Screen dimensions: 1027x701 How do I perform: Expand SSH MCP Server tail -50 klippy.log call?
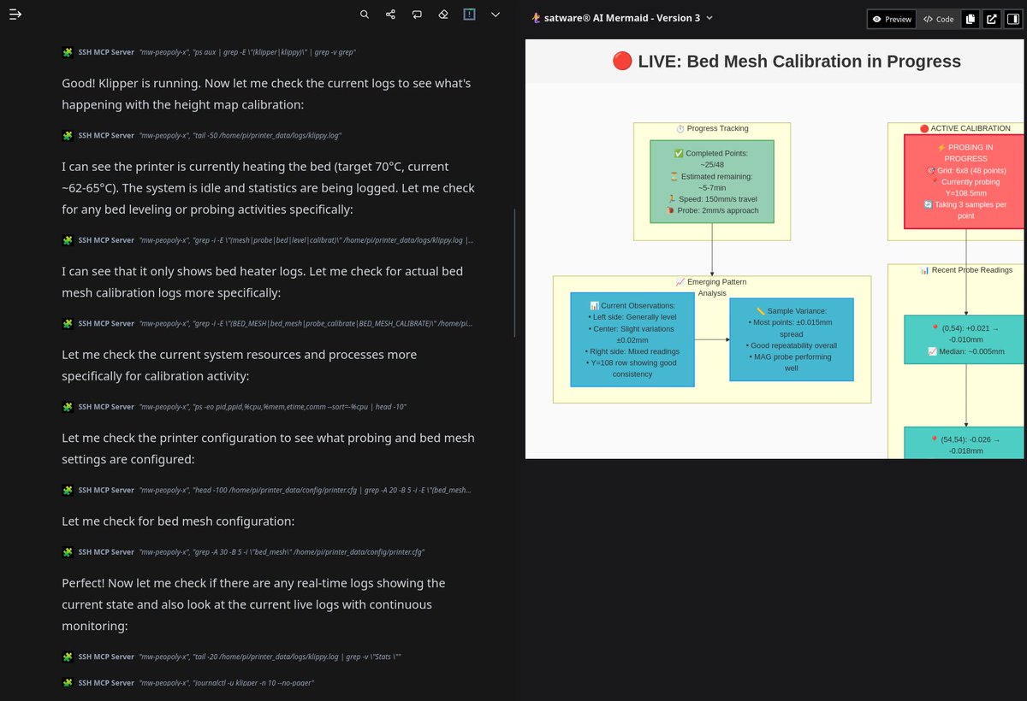[x=202, y=135]
